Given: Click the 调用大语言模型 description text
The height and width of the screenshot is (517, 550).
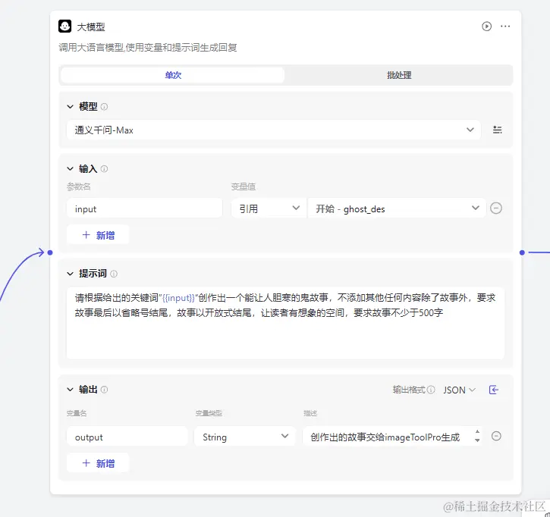Looking at the screenshot, I should tap(148, 47).
